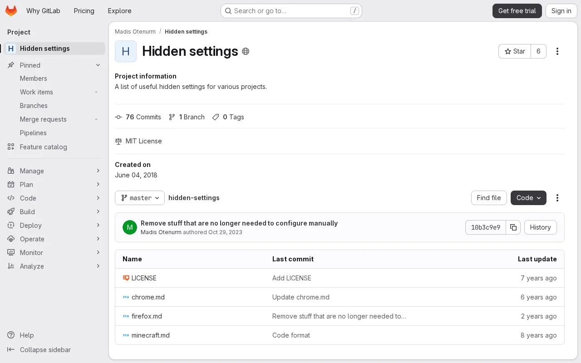Click the Get free trial button

coord(517,11)
